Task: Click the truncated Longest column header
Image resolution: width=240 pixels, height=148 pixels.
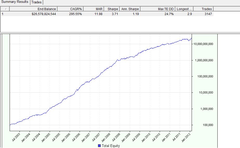Action: pyautogui.click(x=184, y=9)
